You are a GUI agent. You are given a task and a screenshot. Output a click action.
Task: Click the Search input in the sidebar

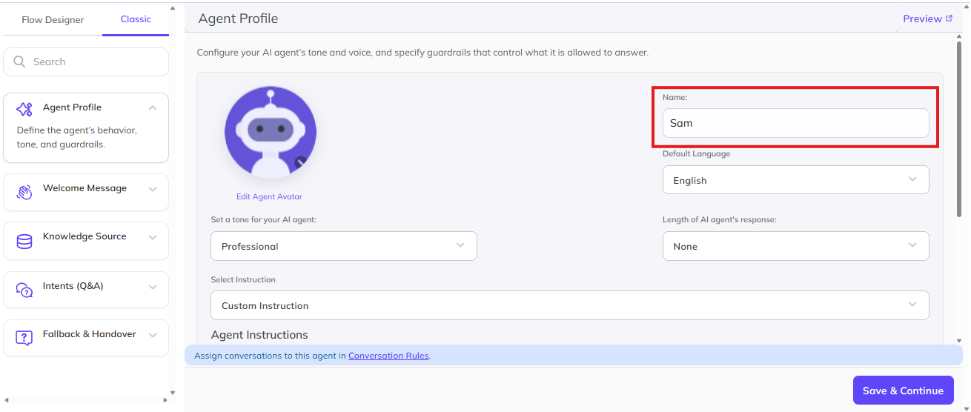pyautogui.click(x=86, y=62)
